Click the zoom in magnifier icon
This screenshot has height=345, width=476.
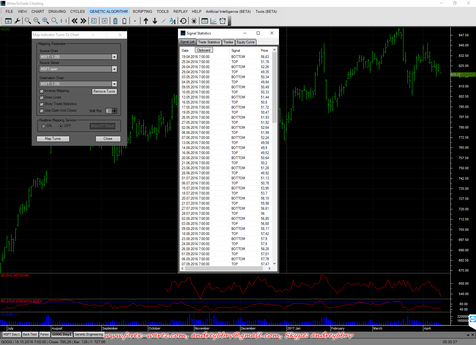coord(46,21)
